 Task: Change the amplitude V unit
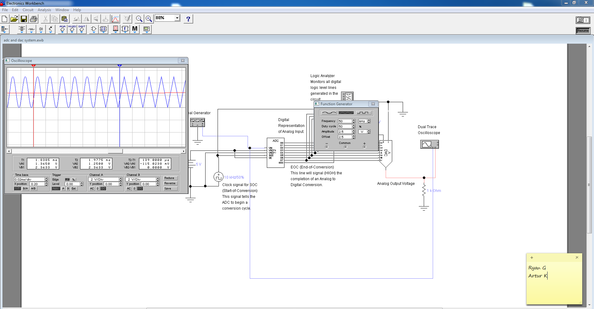(364, 132)
